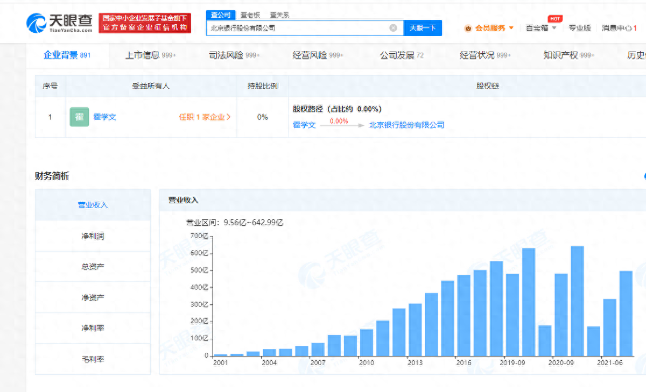Expand the 百宝箱 dropdown arrow
Screen dimensions: 646x392
pos(554,28)
